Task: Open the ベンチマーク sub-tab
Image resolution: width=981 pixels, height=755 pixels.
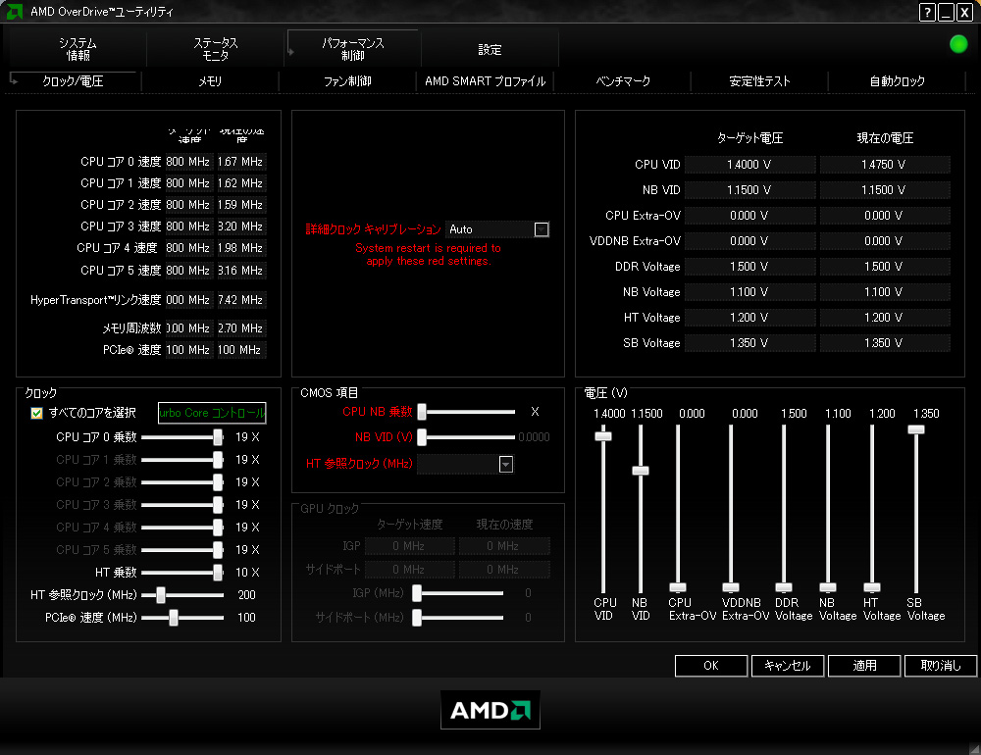Action: pyautogui.click(x=623, y=81)
